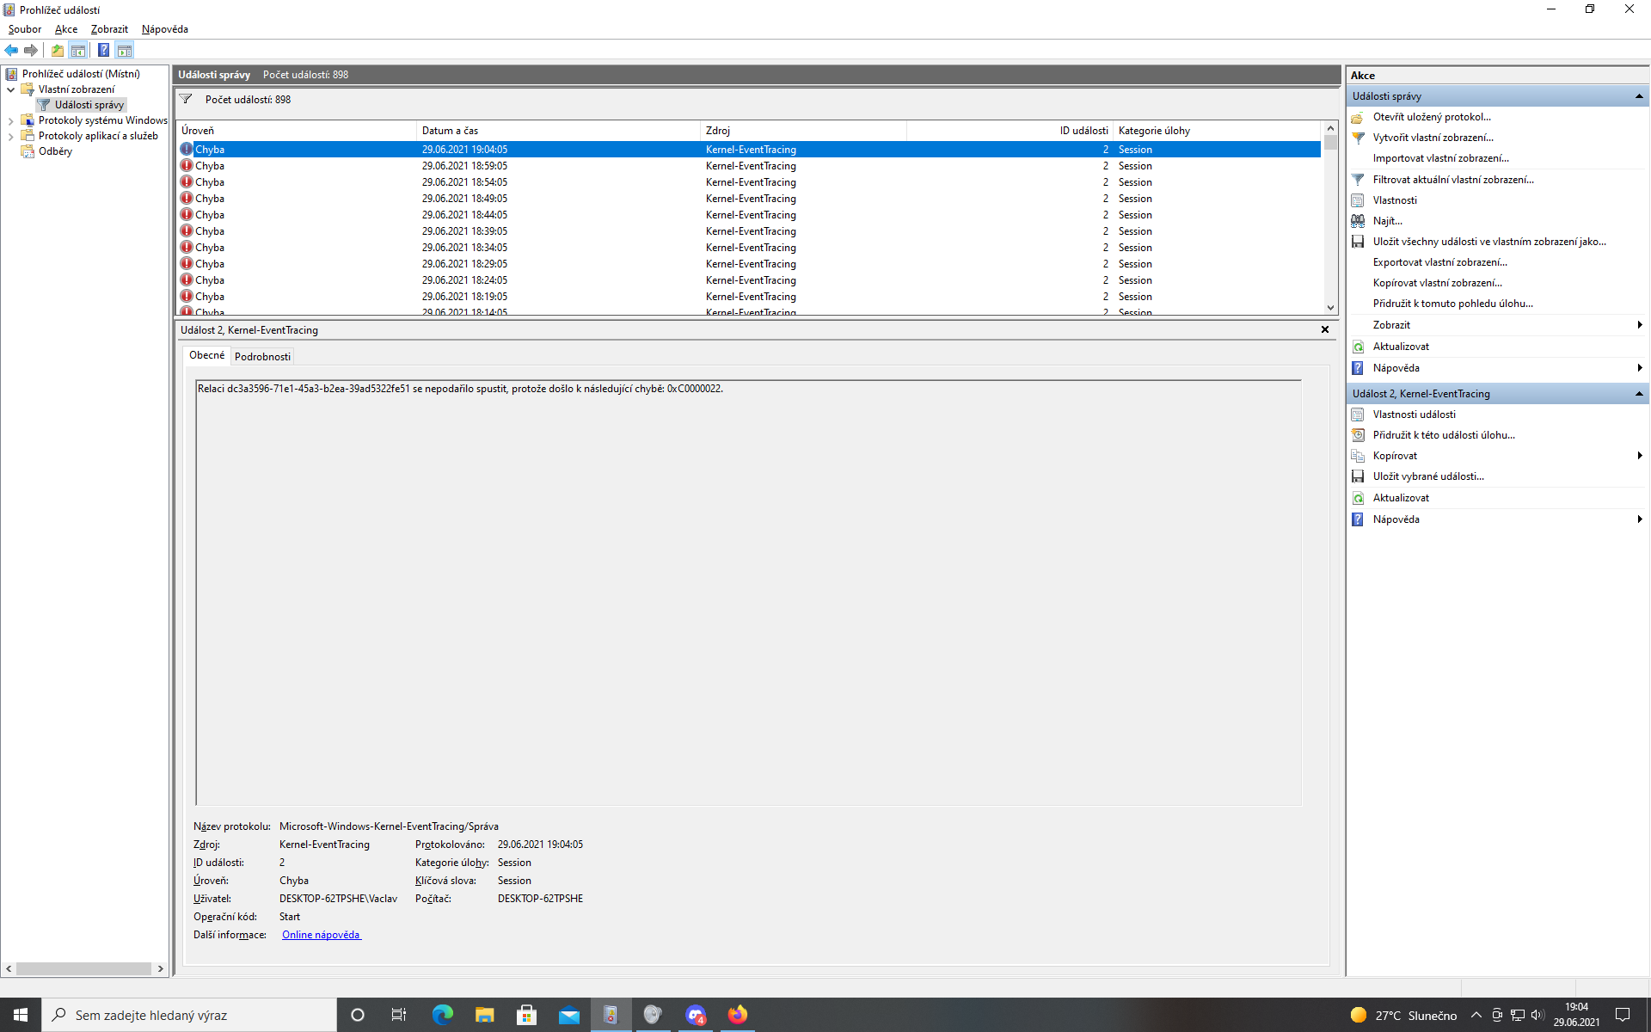This screenshot has width=1651, height=1032.
Task: Click Uložit vybrané události floppy icon
Action: (x=1358, y=476)
